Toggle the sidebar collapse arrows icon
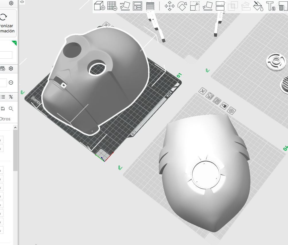Screen dimensions: 288x245 pos(22,2)
